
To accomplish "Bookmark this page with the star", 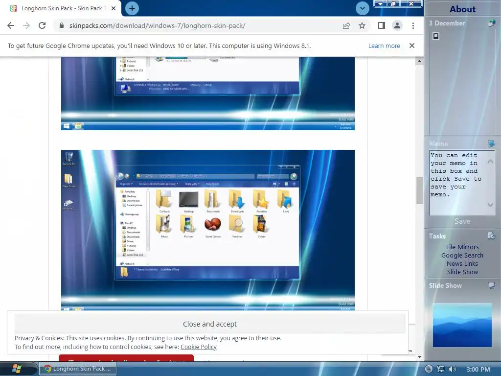I will point(362,25).
